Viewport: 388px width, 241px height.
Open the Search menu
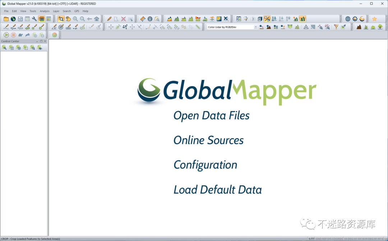(x=67, y=11)
